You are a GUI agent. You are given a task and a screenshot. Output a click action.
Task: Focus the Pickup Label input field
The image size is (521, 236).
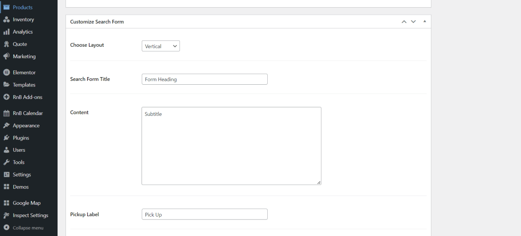point(204,215)
